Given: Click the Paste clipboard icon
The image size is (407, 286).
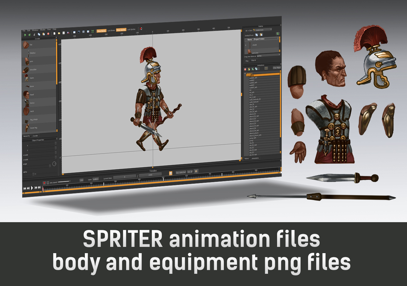Looking at the screenshot, I should tap(44, 34).
